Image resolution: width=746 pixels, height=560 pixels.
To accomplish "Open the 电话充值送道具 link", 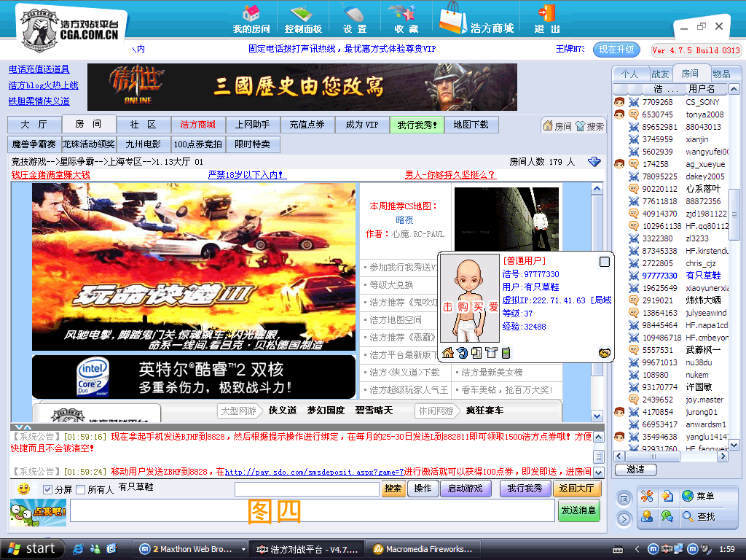I will click(39, 69).
